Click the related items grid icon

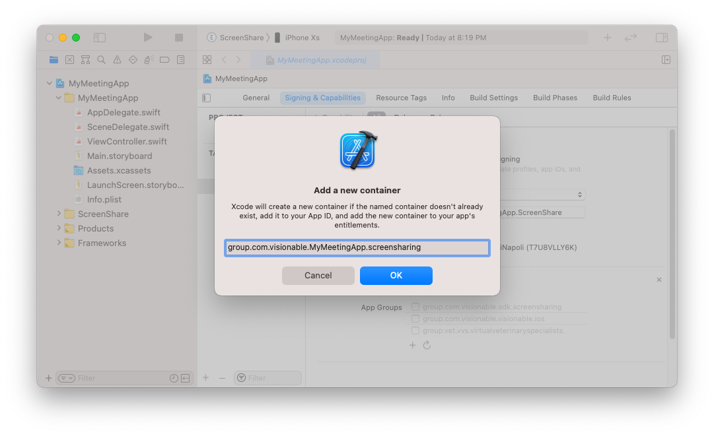coord(207,59)
